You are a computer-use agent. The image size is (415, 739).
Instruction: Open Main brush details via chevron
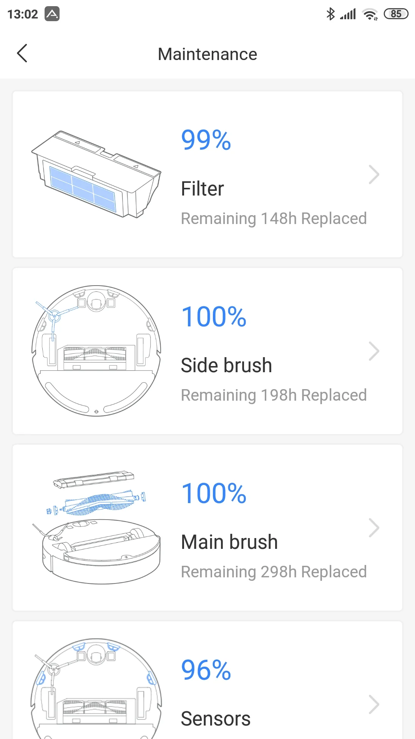pos(374,528)
